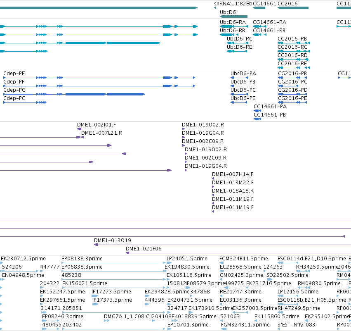The width and height of the screenshot is (351, 331).
Task: Click transcript CG14661-RA
Action: (x=269, y=22)
